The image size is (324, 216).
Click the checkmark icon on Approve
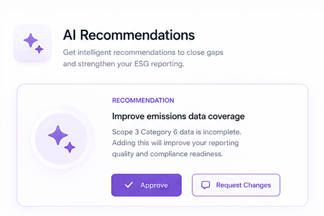pyautogui.click(x=129, y=185)
